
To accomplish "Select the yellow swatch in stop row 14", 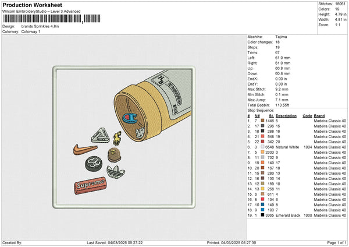I will (x=262, y=189).
